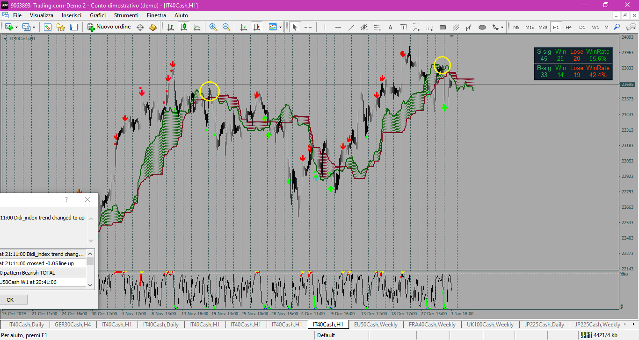The height and width of the screenshot is (340, 639).
Task: Switch chart to bar chart
Action: pos(171,27)
